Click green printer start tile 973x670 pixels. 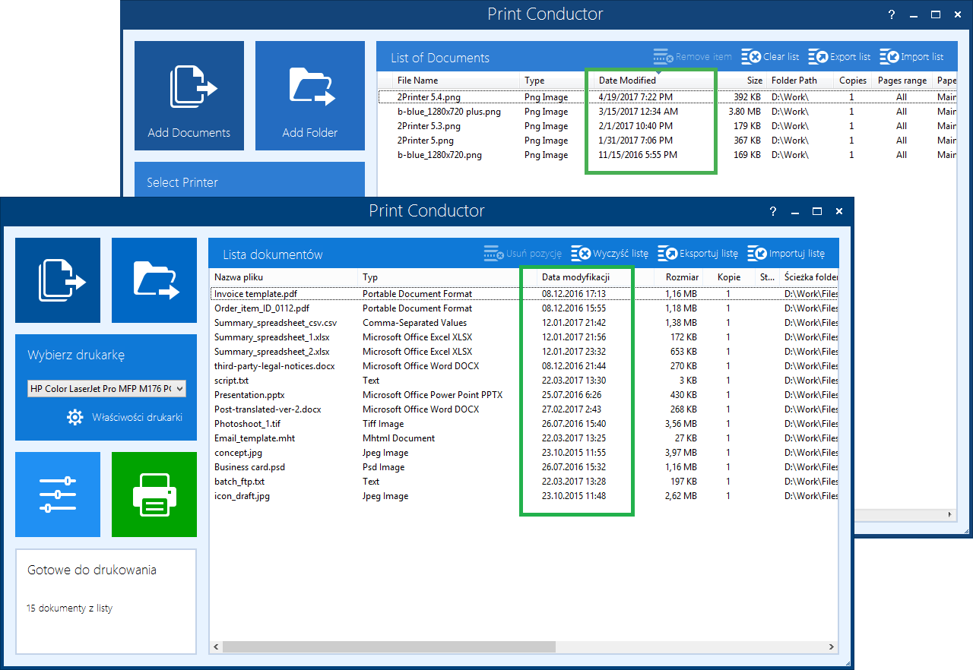click(x=154, y=495)
